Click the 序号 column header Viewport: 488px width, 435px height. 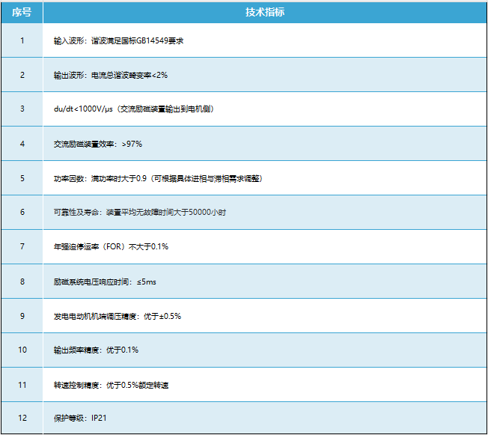pyautogui.click(x=22, y=13)
